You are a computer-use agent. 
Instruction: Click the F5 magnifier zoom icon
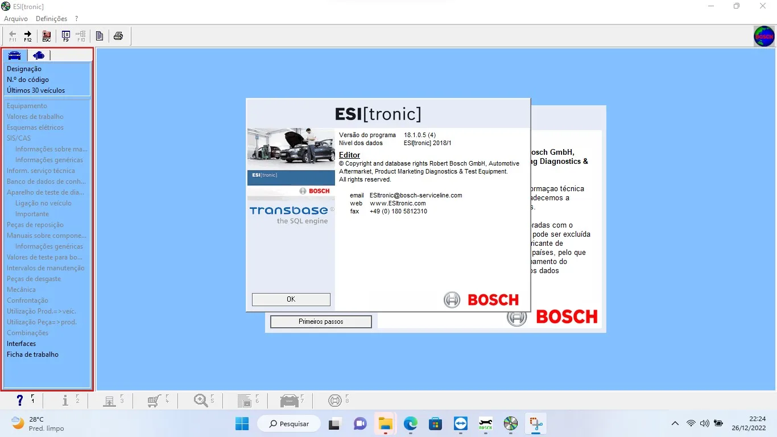[201, 401]
